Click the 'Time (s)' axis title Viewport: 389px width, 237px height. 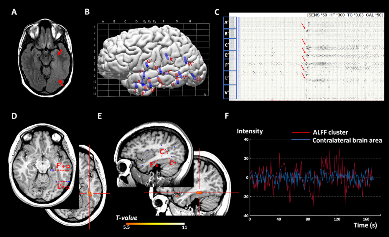pyautogui.click(x=365, y=225)
